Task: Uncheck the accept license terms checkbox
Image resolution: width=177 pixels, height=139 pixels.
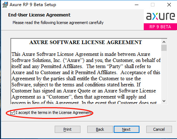Action: (13, 112)
